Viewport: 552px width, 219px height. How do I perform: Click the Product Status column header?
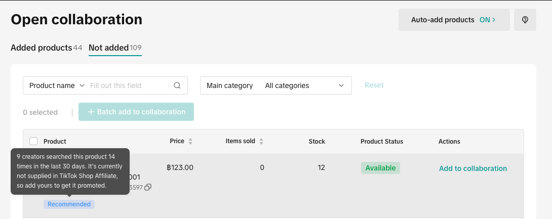pos(381,142)
